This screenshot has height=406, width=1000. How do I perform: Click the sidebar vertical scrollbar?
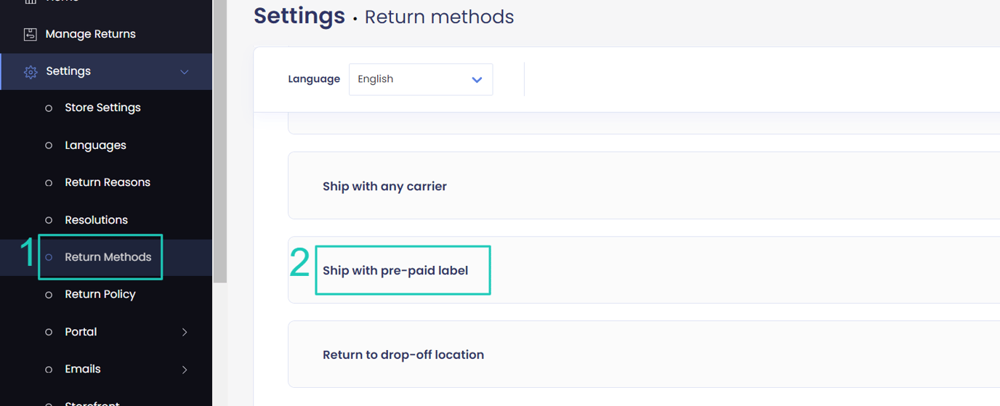219,145
